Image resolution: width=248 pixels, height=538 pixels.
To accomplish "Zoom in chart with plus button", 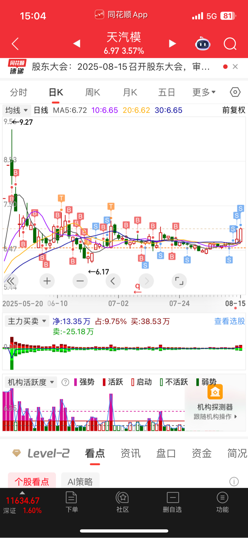I will [47, 281].
